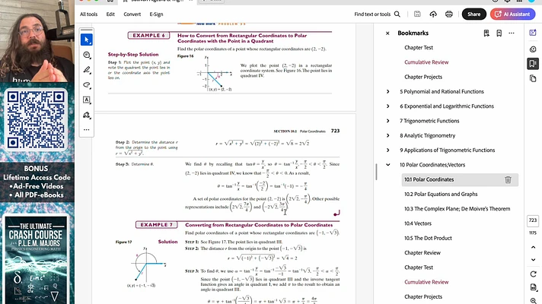542x304 pixels.
Task: Click the Bookmarks panel scrollbar
Action: tap(376, 172)
